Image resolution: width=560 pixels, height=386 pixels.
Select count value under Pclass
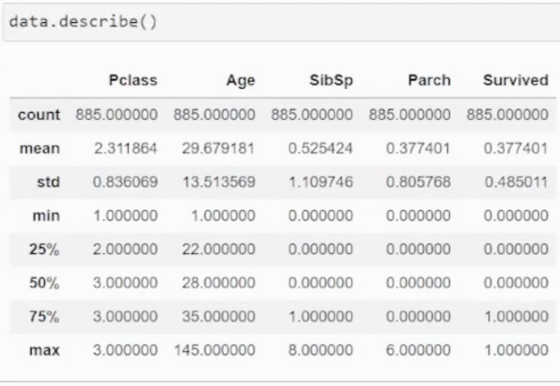[117, 115]
